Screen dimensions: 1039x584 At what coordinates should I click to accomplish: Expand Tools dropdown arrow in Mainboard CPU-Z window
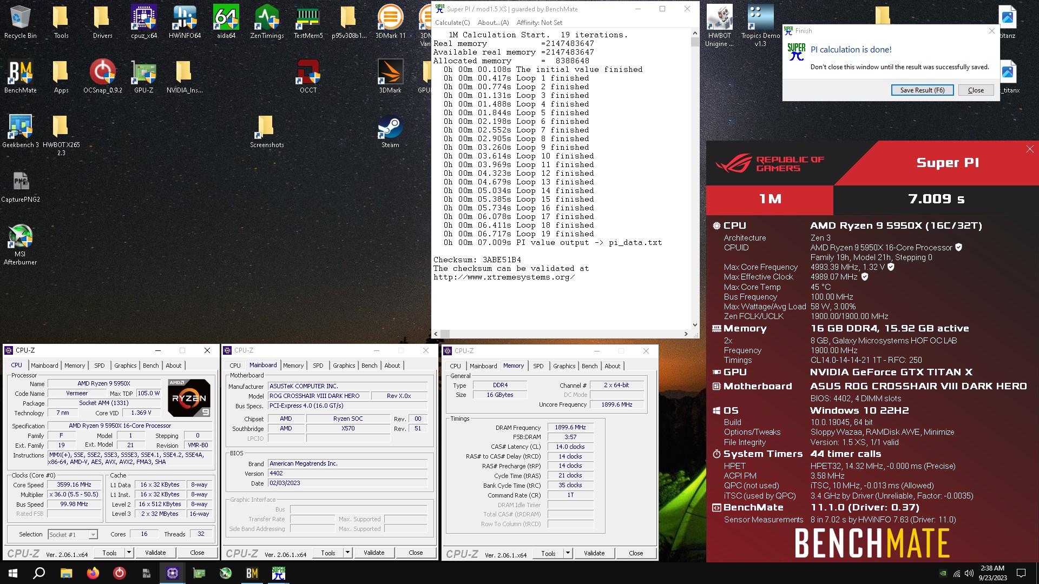pos(347,553)
